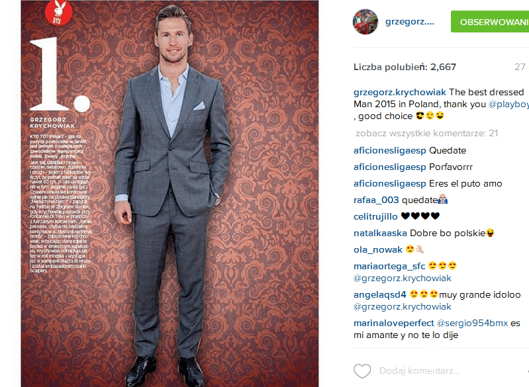Click the Playboy bunny logo on photo
529x387 pixels.
59,13
